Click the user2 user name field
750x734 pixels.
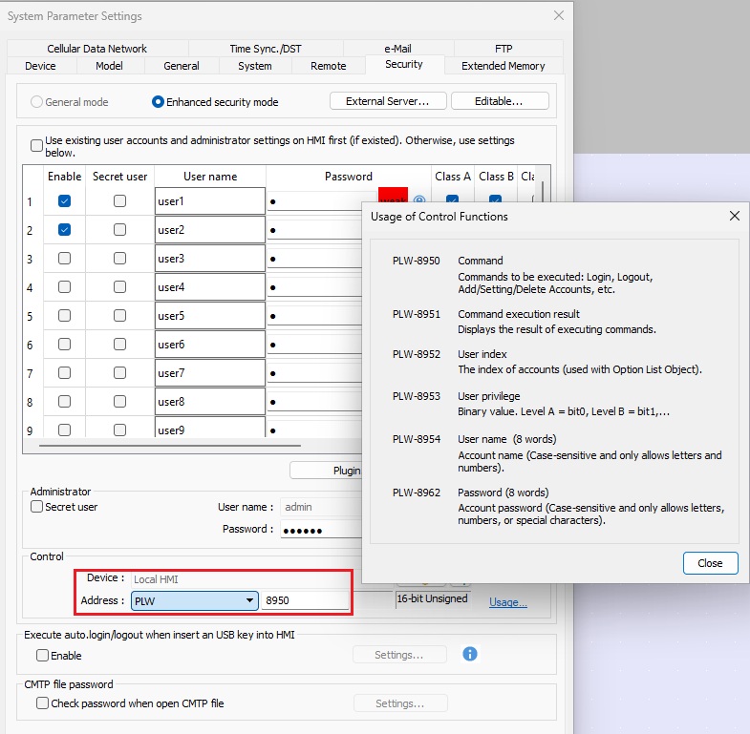coord(209,230)
